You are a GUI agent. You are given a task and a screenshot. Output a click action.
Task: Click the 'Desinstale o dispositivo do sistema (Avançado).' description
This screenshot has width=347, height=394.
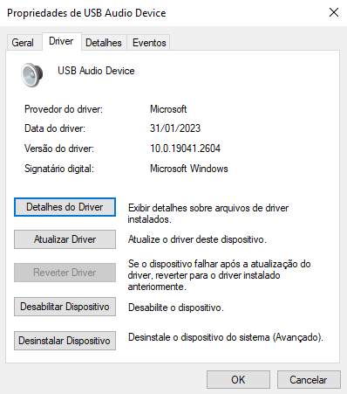[x=226, y=337]
